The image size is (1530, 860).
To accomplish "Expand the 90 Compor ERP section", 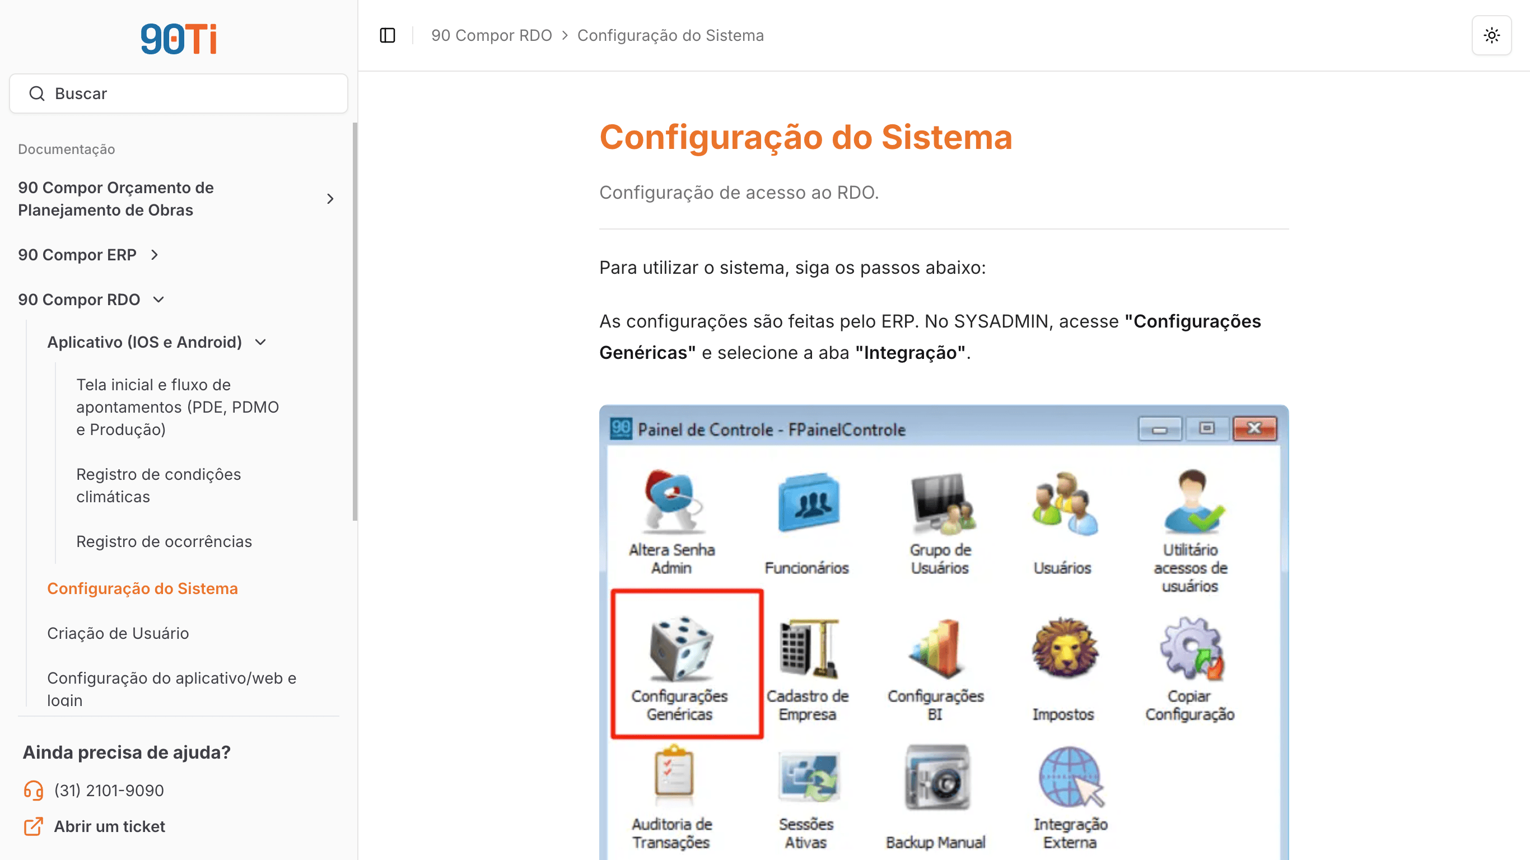I will tap(155, 255).
